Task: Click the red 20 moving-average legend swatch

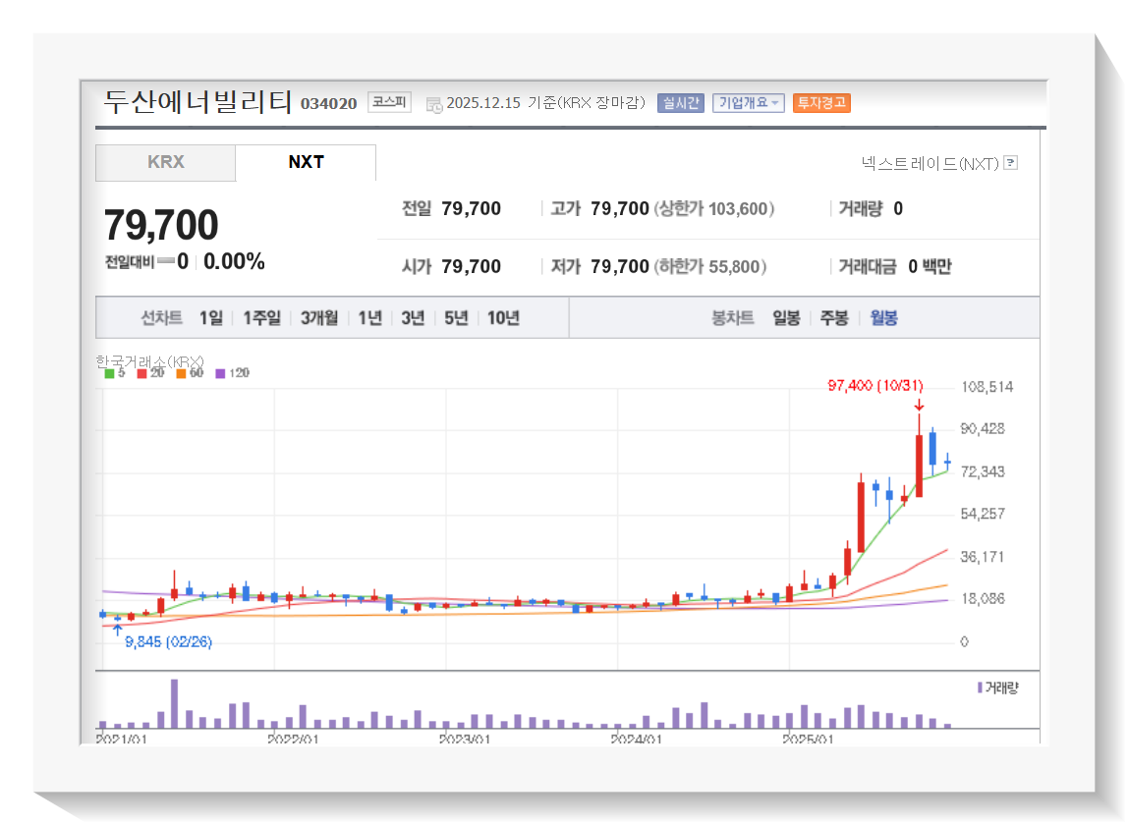Action: coord(141,373)
